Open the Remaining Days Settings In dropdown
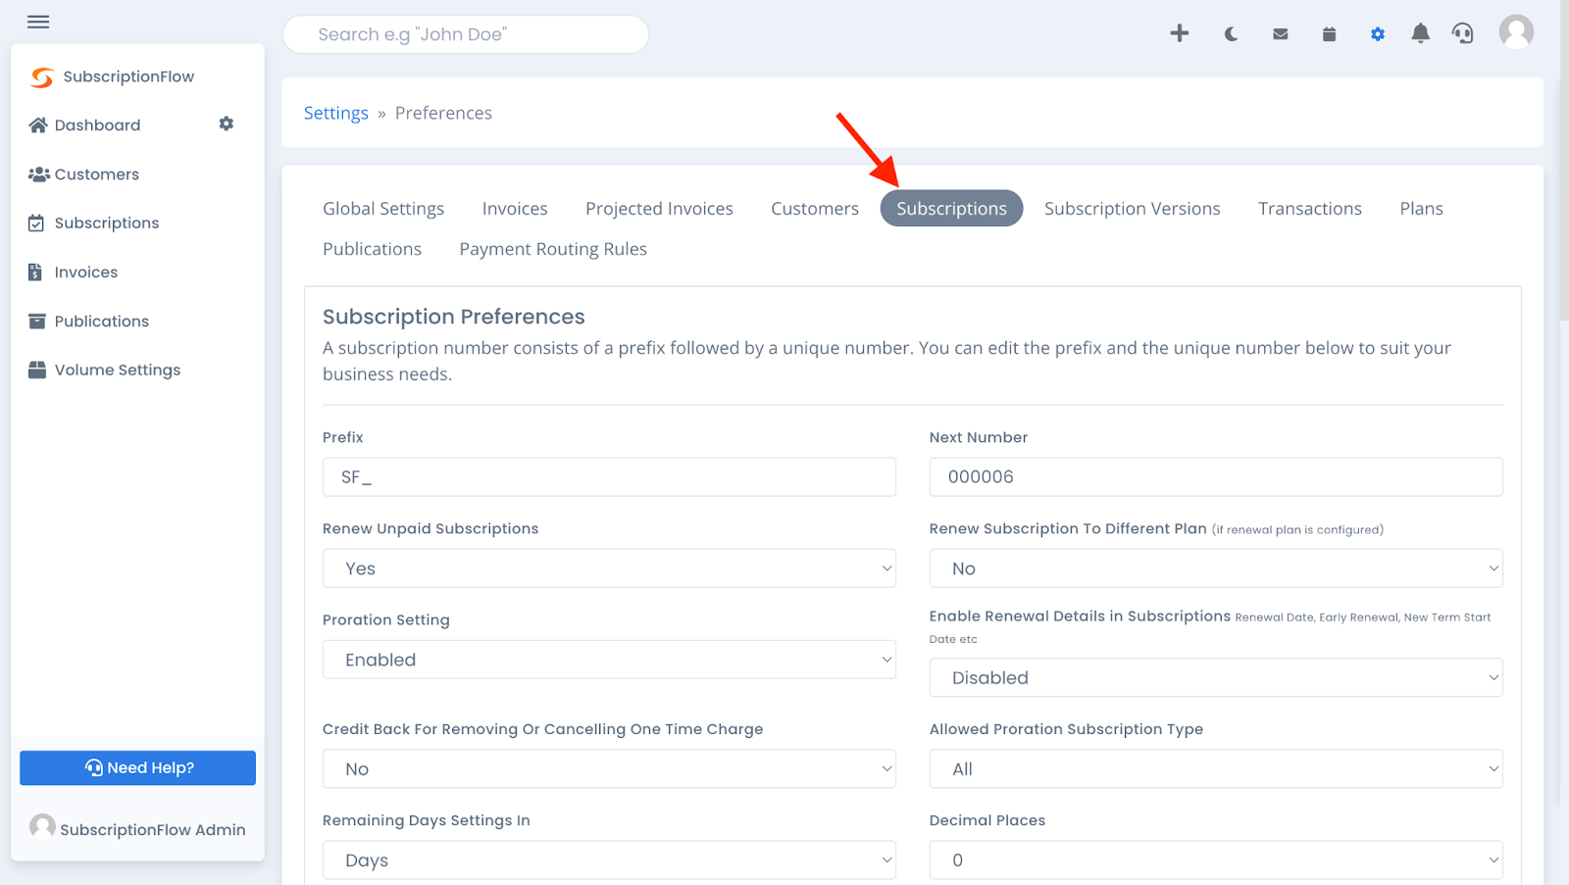1569x885 pixels. click(609, 860)
